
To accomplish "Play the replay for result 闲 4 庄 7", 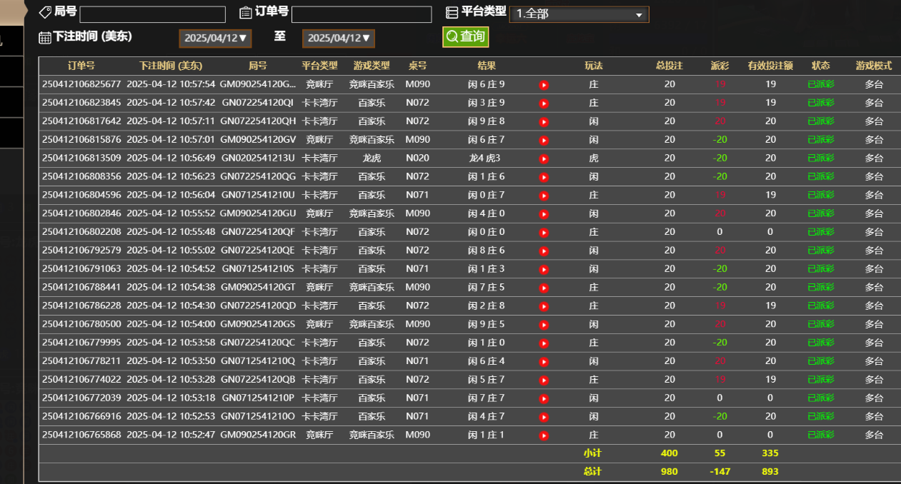I will click(544, 416).
